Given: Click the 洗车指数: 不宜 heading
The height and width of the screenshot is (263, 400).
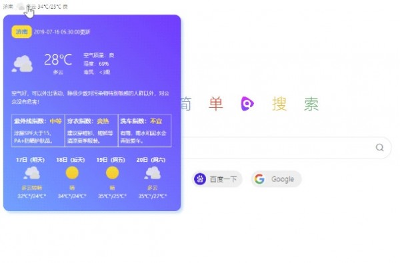Looking at the screenshot, I should click(141, 121).
